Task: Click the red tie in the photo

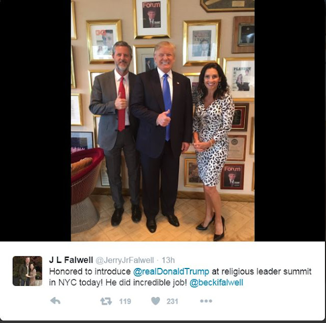Action: (x=122, y=104)
